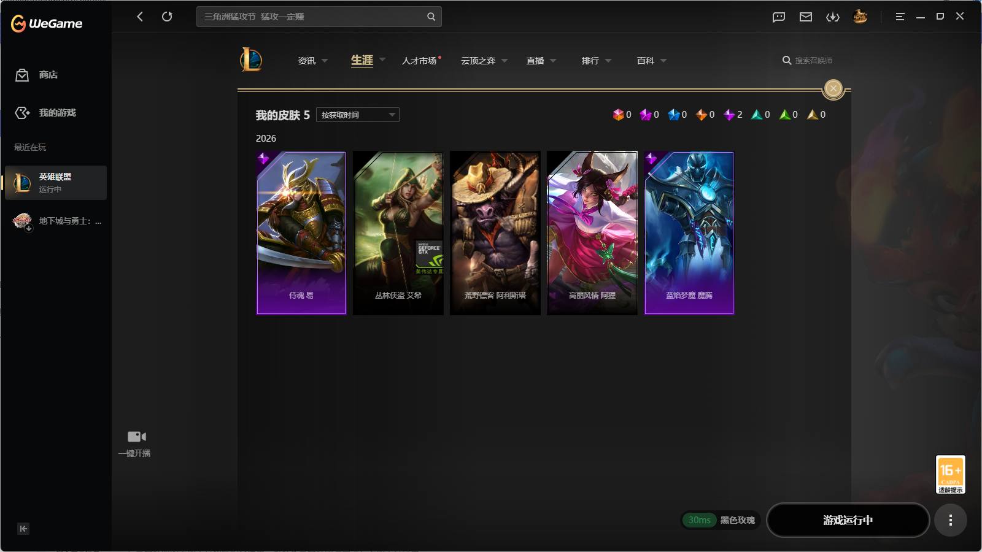Click the gold triangle counter icon

813,115
